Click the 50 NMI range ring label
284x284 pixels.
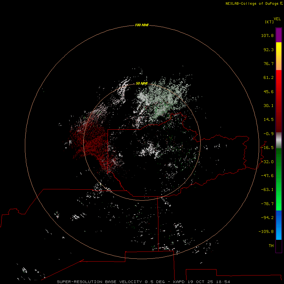point(142,83)
